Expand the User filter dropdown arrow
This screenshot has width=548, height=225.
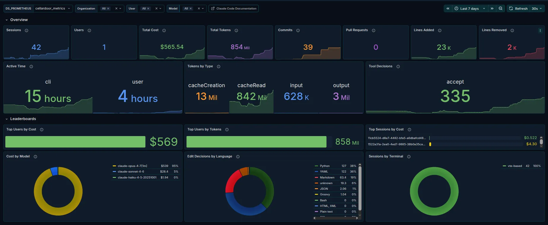pyautogui.click(x=161, y=9)
